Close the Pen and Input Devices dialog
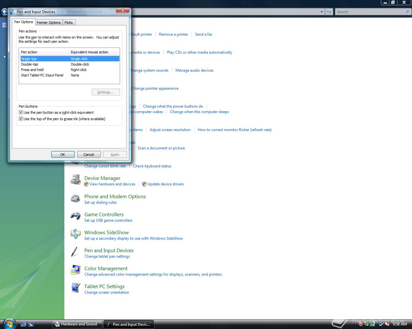 coord(123,10)
